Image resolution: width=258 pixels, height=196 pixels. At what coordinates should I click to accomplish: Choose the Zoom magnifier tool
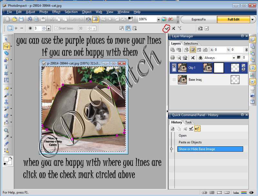6,130
